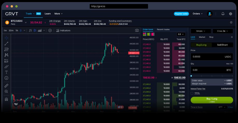Open the language globe selector

[230, 14]
